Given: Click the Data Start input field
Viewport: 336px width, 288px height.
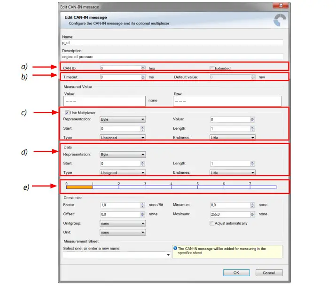Looking at the screenshot, I should pos(121,163).
